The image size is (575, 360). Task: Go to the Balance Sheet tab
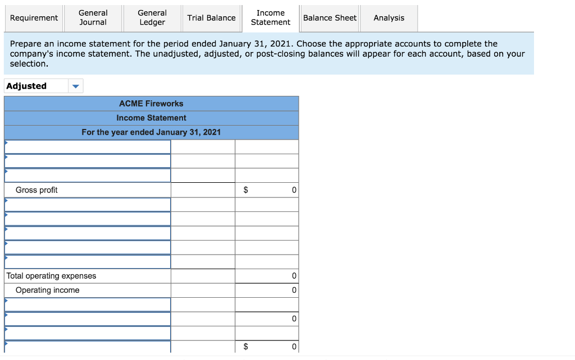click(330, 18)
